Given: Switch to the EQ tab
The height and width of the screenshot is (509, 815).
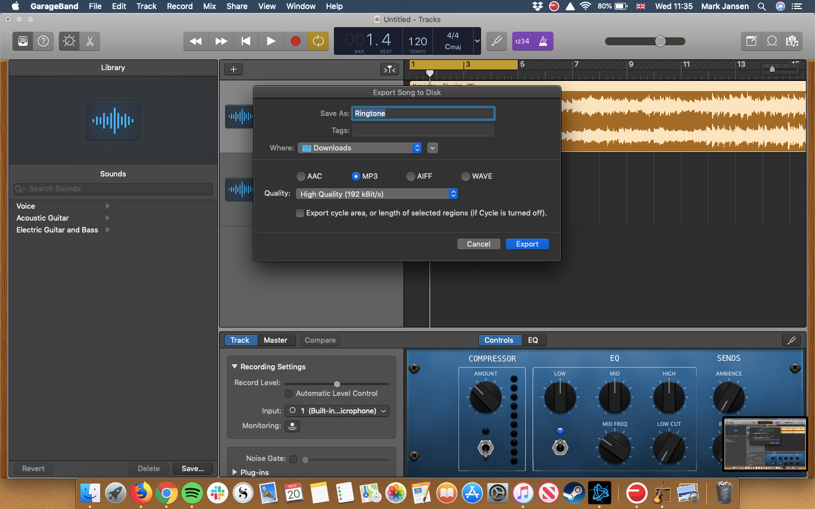Looking at the screenshot, I should click(x=533, y=340).
